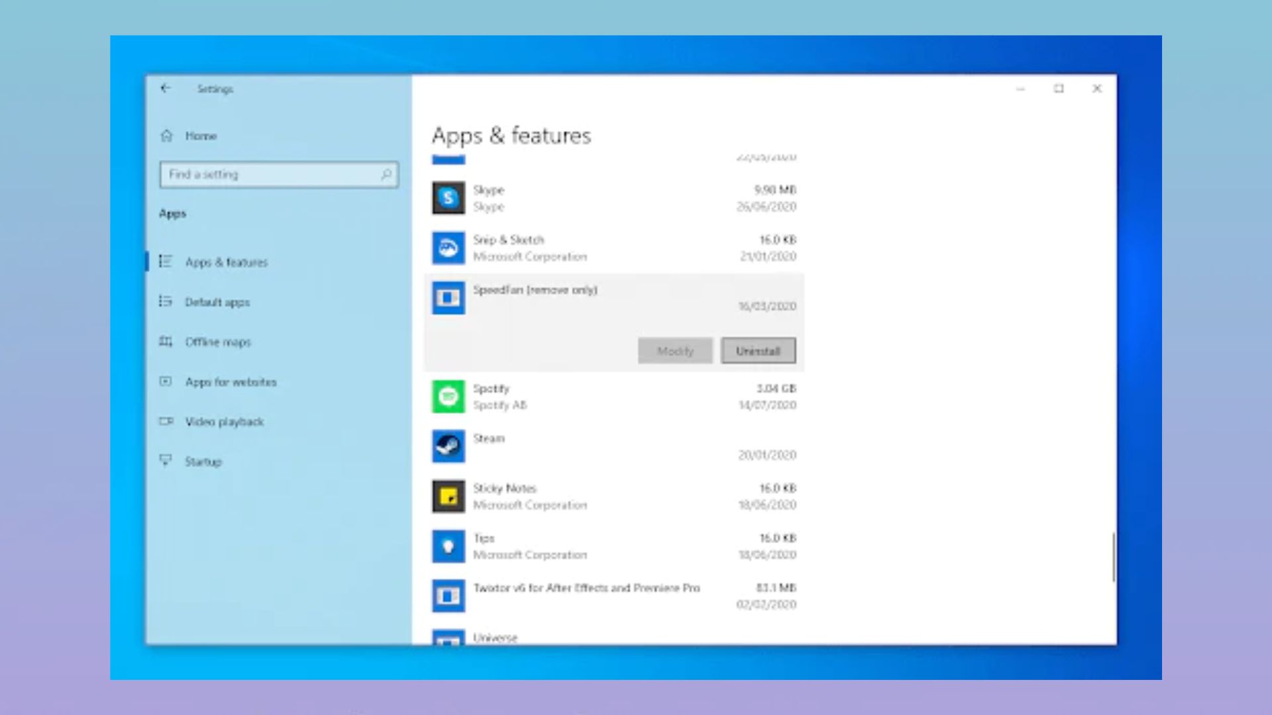The height and width of the screenshot is (715, 1272).
Task: Open Offline maps page
Action: click(218, 342)
